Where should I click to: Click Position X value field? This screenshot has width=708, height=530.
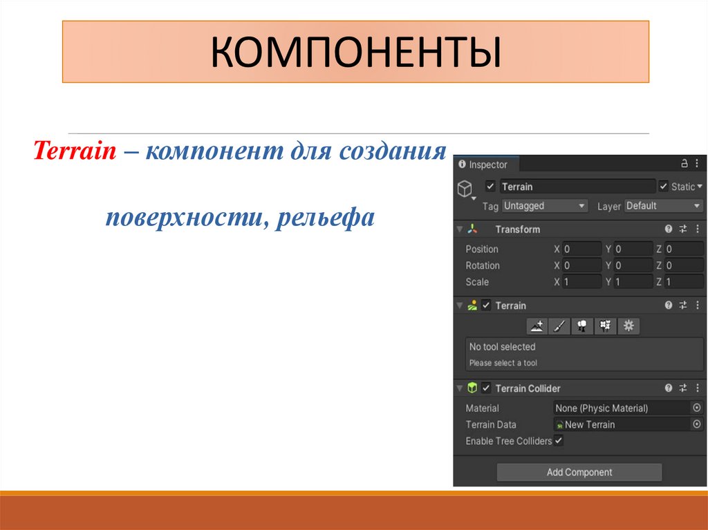point(582,249)
